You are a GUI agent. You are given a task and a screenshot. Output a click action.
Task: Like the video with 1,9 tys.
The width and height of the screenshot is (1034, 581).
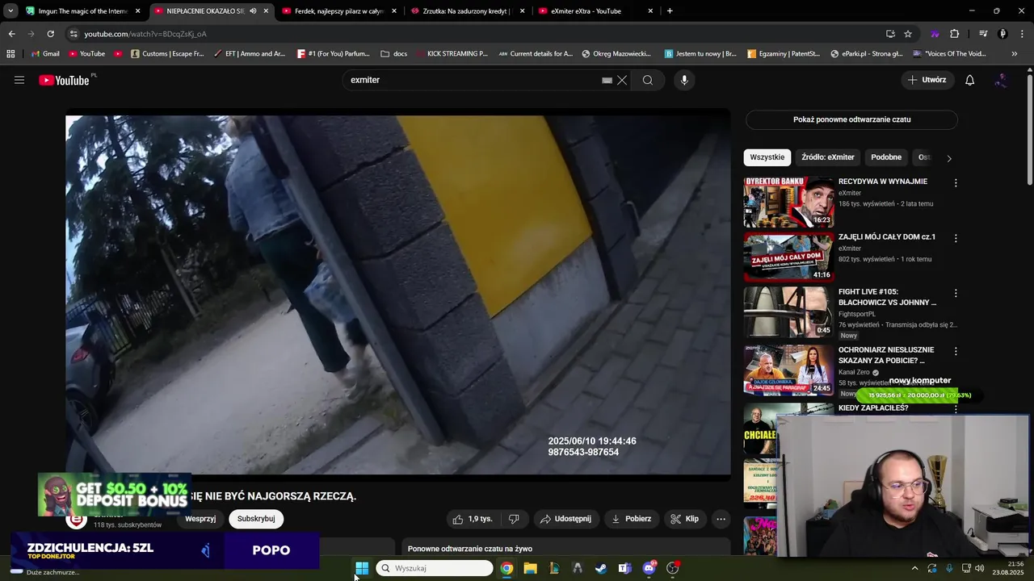pos(473,519)
